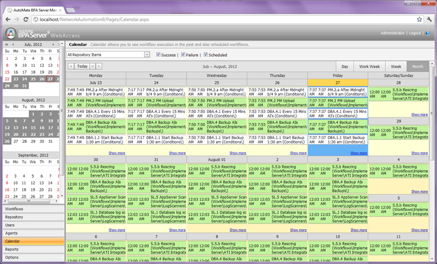The width and height of the screenshot is (437, 264).
Task: Select the AutoMate BPA Server browser tab
Action: (x=35, y=10)
